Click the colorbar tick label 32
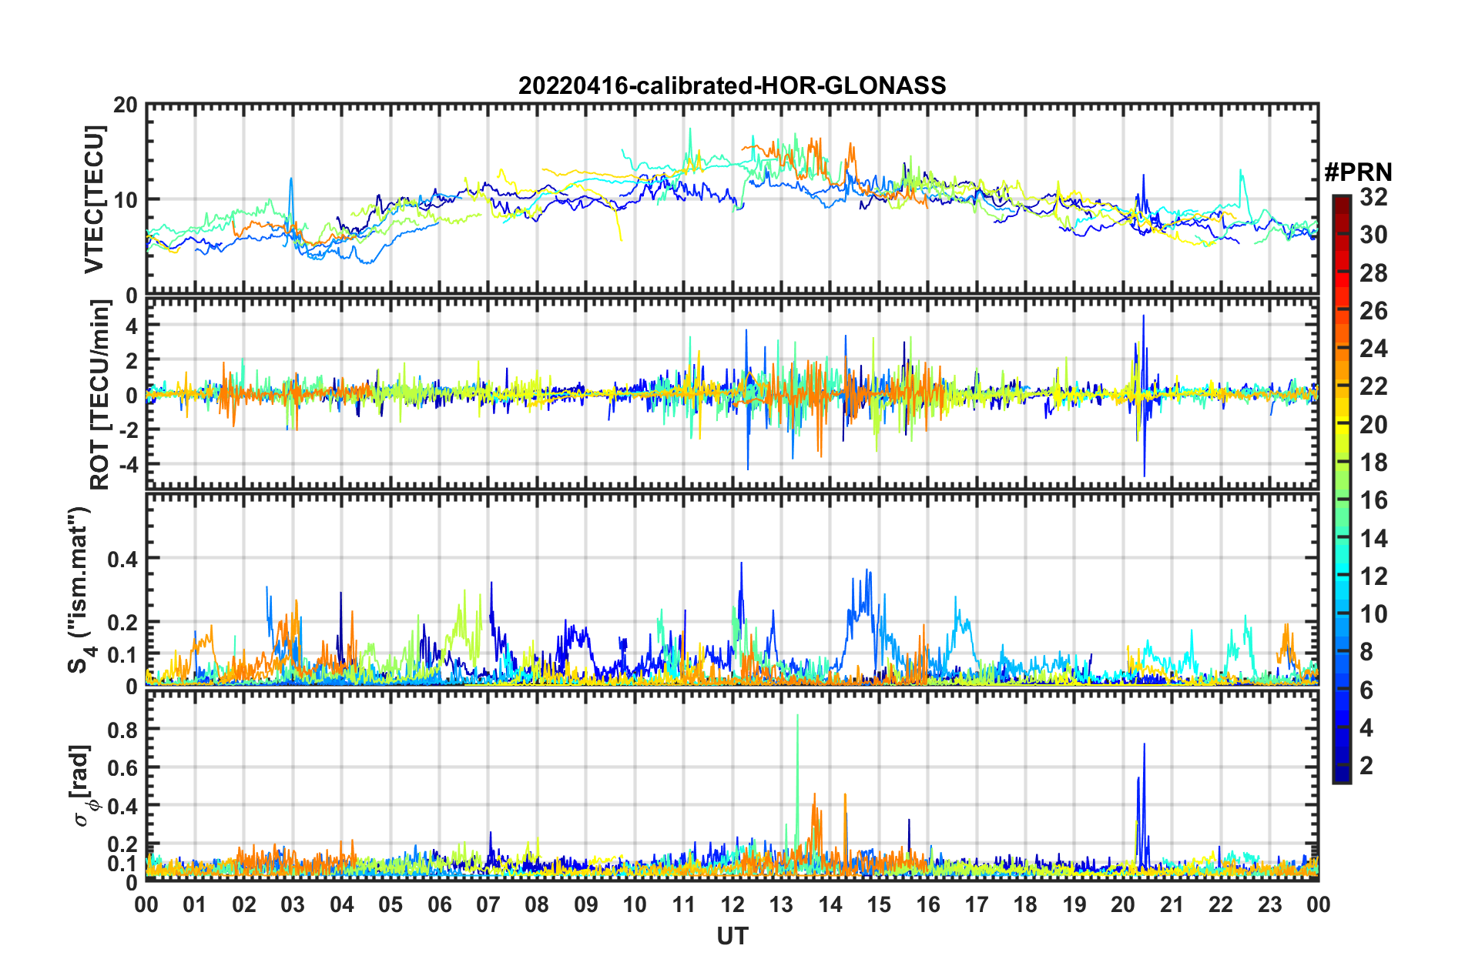The height and width of the screenshot is (979, 1465). (x=1373, y=197)
